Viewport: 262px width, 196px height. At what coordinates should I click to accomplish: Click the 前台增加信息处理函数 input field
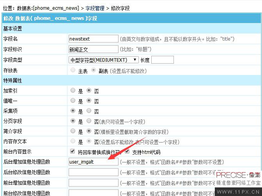pyautogui.click(x=94, y=183)
